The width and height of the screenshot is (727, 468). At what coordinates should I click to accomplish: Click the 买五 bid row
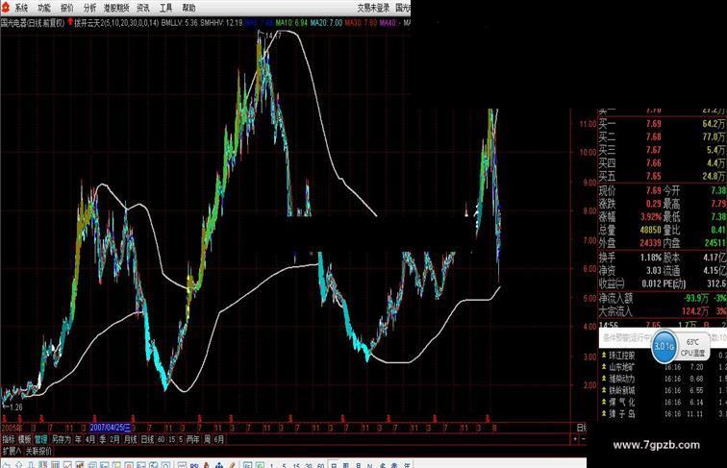(662, 176)
